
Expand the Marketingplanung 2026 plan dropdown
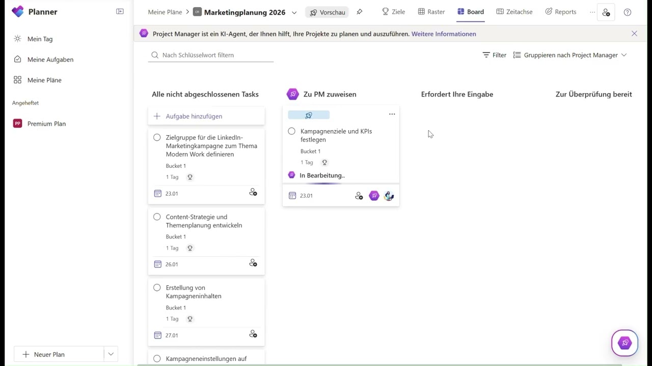[x=294, y=13]
